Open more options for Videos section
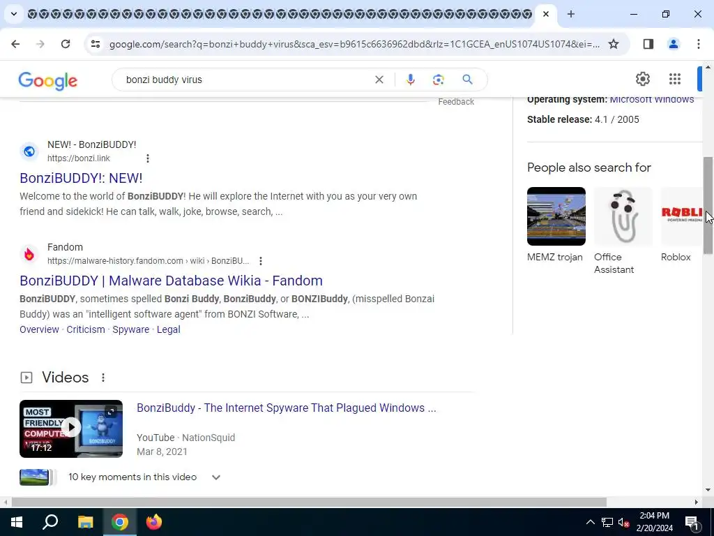This screenshot has width=714, height=536. (x=103, y=378)
